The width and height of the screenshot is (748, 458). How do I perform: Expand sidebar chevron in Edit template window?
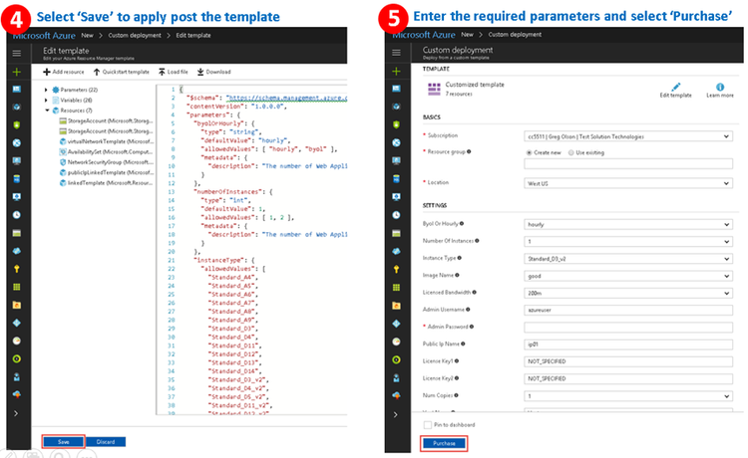tap(16, 413)
